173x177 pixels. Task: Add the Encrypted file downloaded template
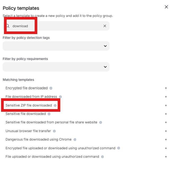pyautogui.click(x=166, y=88)
